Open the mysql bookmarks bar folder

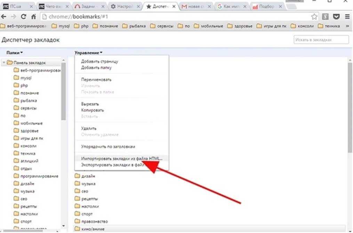pos(61,26)
